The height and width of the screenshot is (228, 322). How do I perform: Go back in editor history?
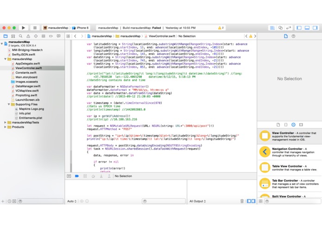click(x=76, y=36)
